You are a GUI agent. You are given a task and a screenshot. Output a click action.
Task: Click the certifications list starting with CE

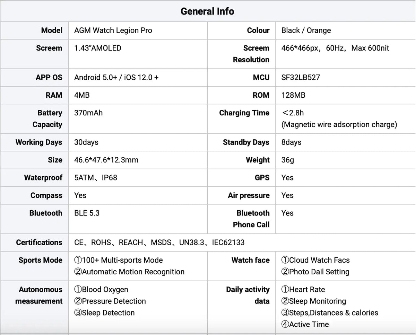pyautogui.click(x=159, y=243)
